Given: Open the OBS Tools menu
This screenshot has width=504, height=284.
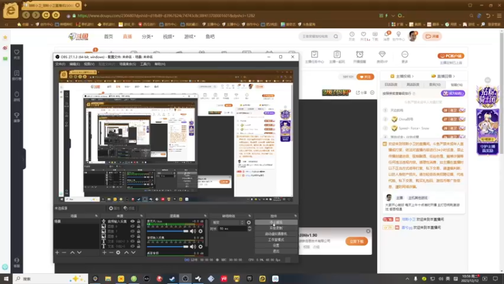Looking at the screenshot, I should pos(146,64).
